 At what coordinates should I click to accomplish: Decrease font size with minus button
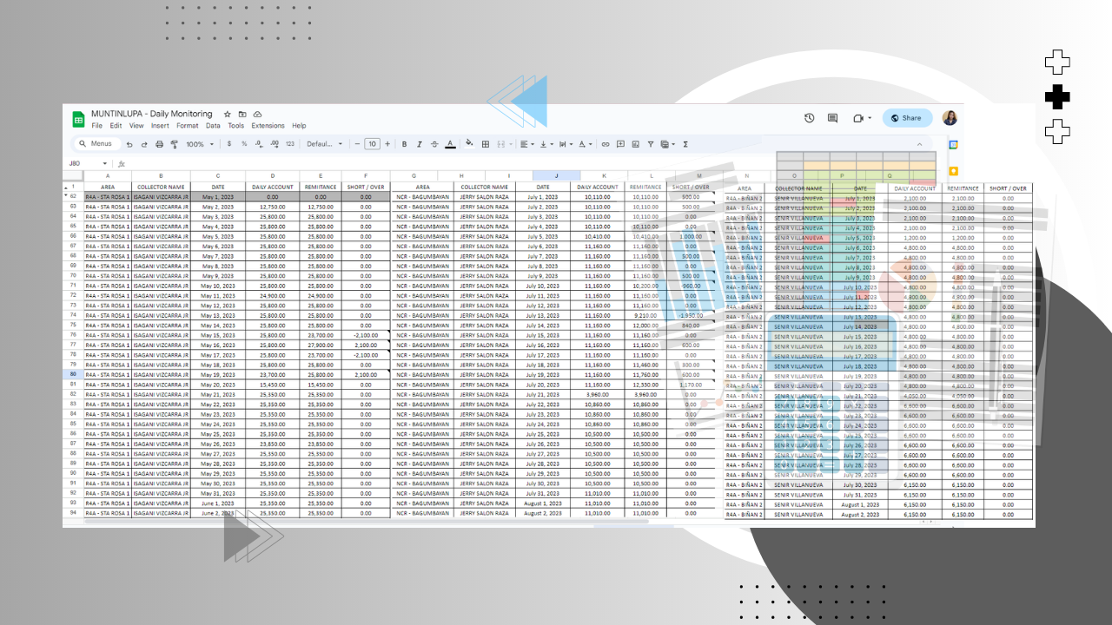pyautogui.click(x=357, y=144)
